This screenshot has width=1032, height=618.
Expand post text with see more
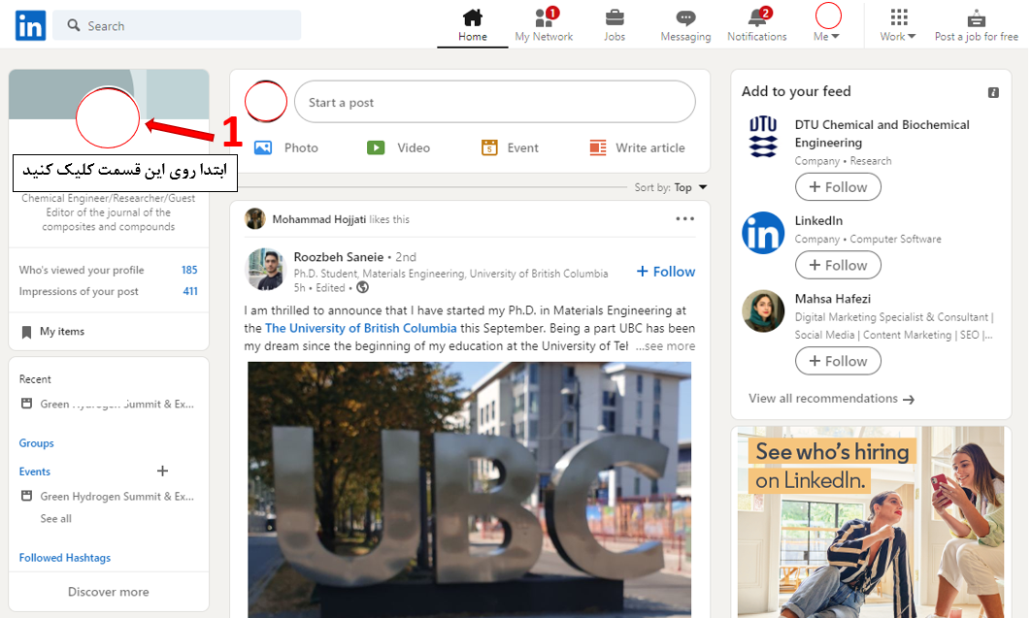[665, 345]
